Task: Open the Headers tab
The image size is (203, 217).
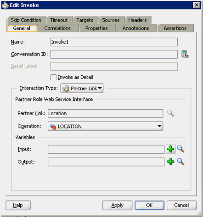Action: tap(138, 20)
